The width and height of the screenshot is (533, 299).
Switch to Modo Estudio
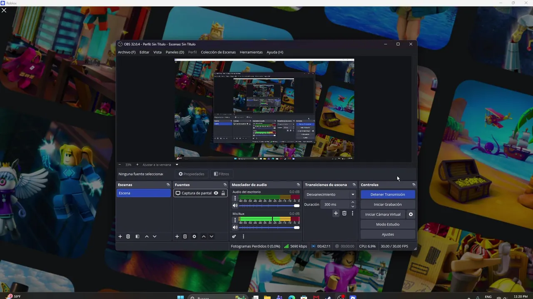tap(388, 224)
